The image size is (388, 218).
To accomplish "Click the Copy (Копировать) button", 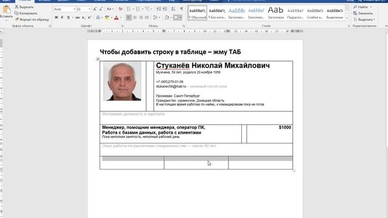I will (x=26, y=13).
